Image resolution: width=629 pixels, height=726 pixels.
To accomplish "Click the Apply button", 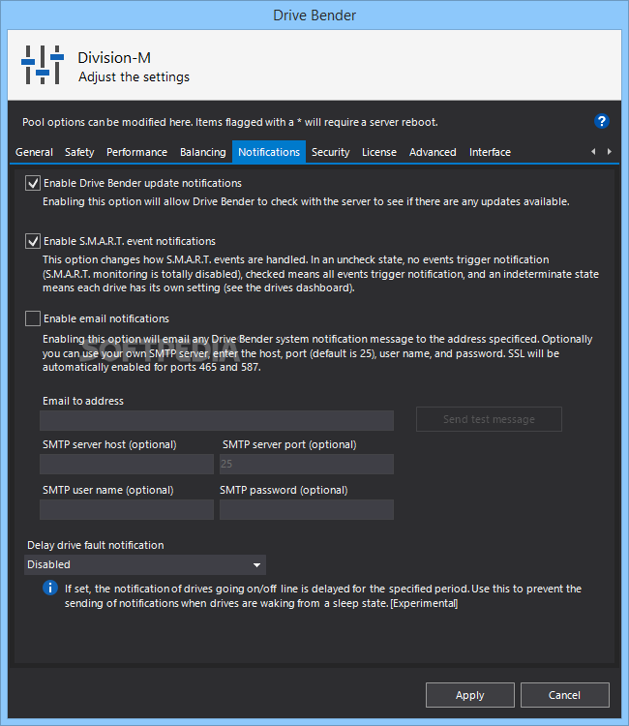I will [x=469, y=695].
